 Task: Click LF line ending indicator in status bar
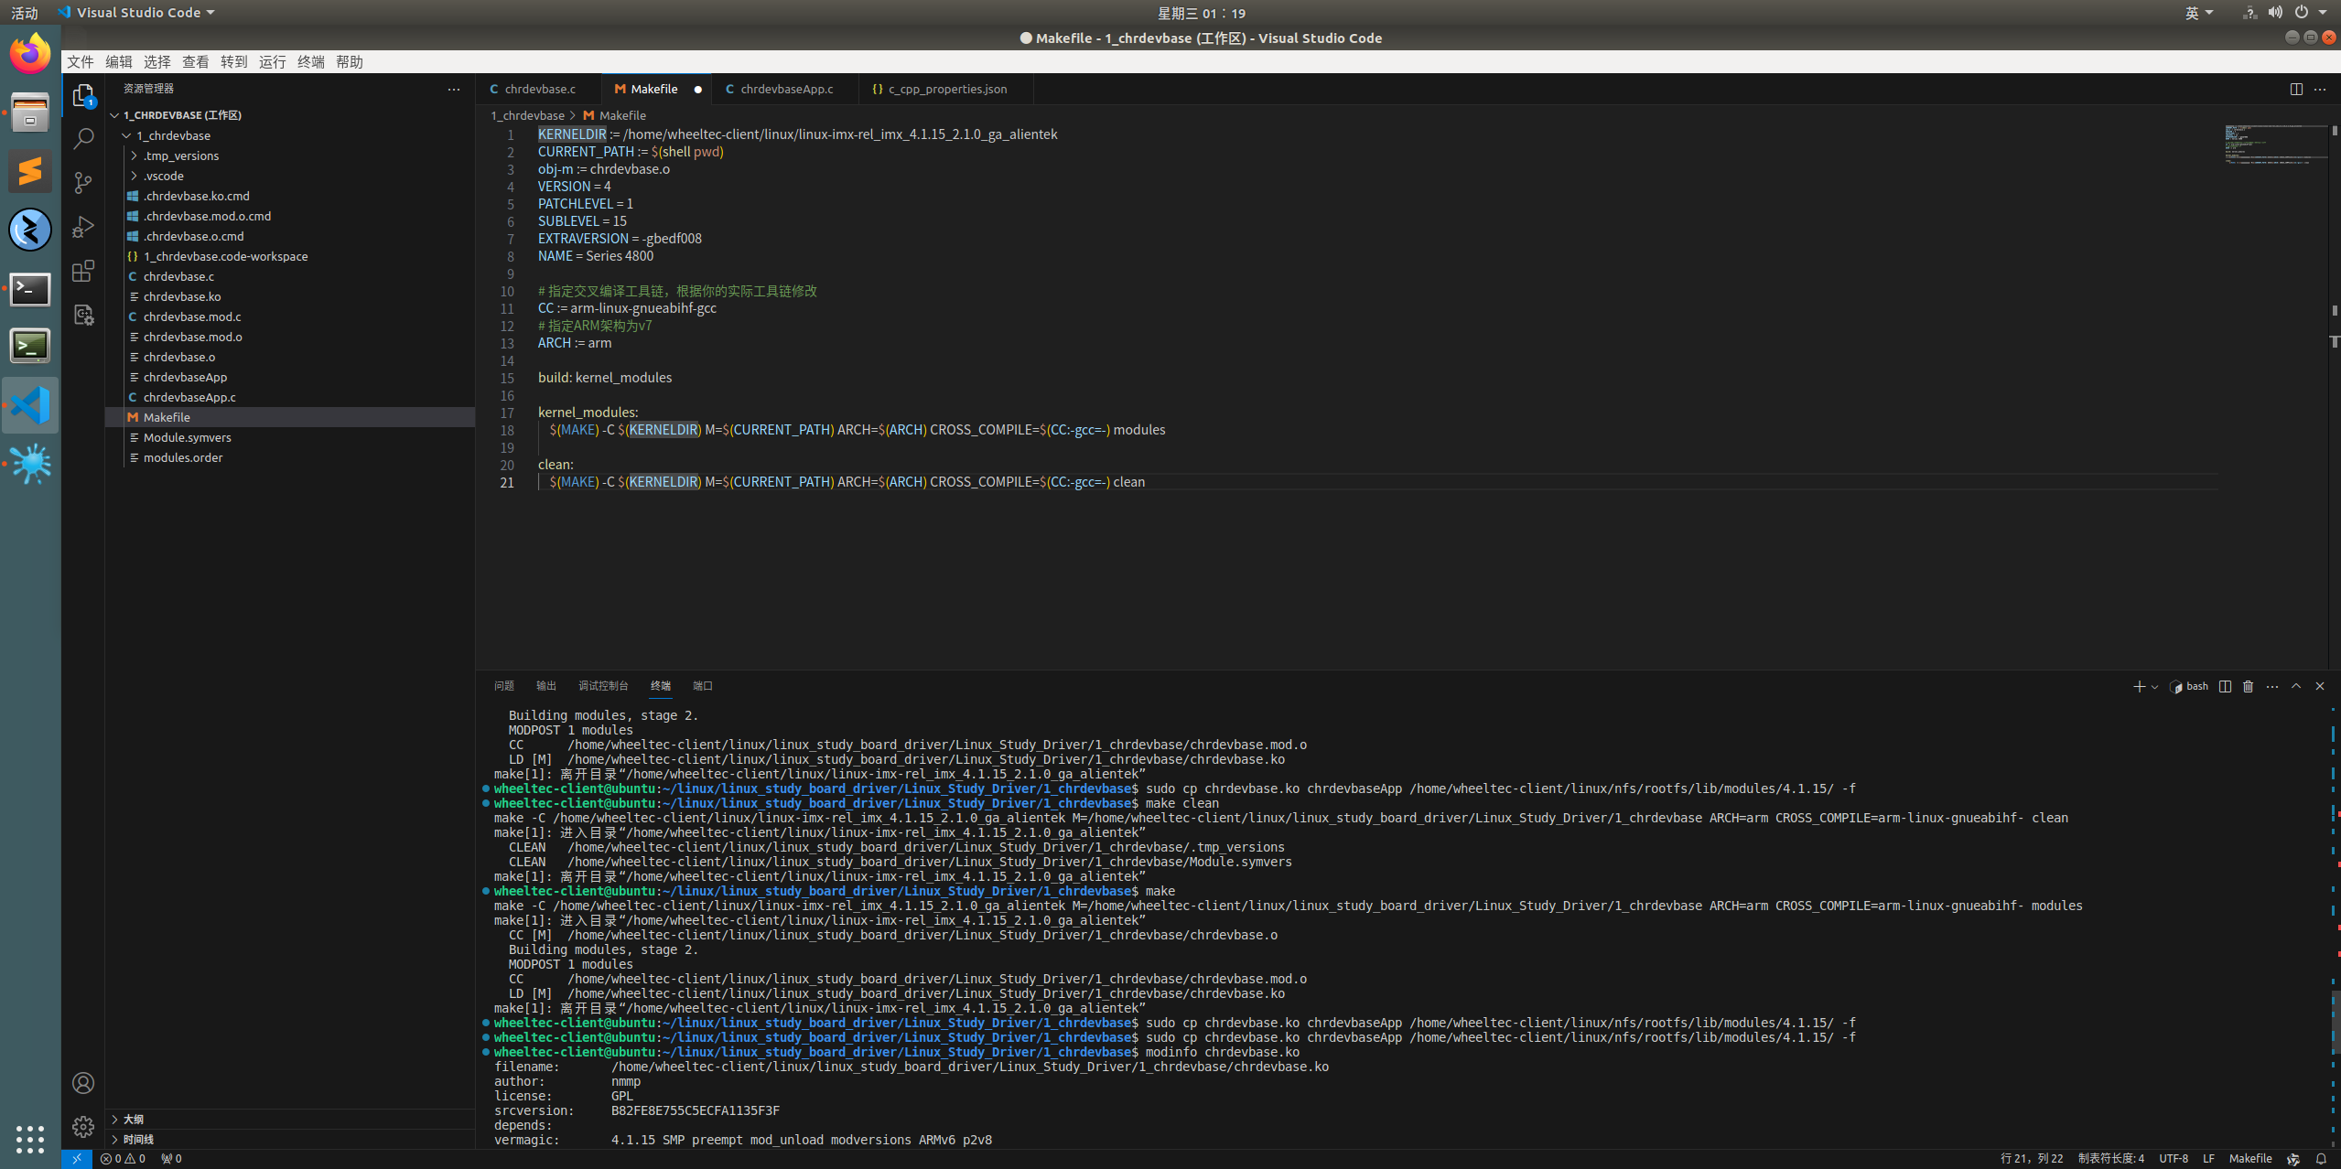2209,1159
